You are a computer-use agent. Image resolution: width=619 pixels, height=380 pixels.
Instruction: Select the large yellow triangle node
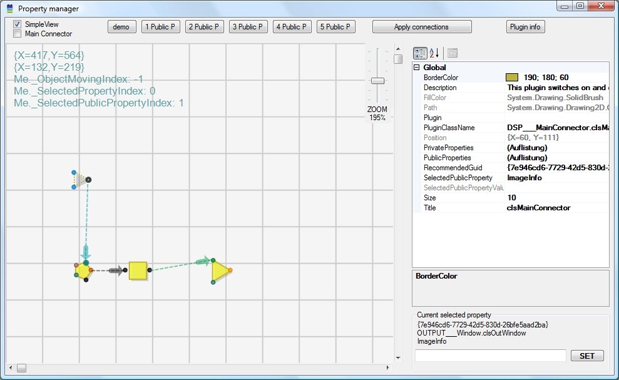(220, 271)
